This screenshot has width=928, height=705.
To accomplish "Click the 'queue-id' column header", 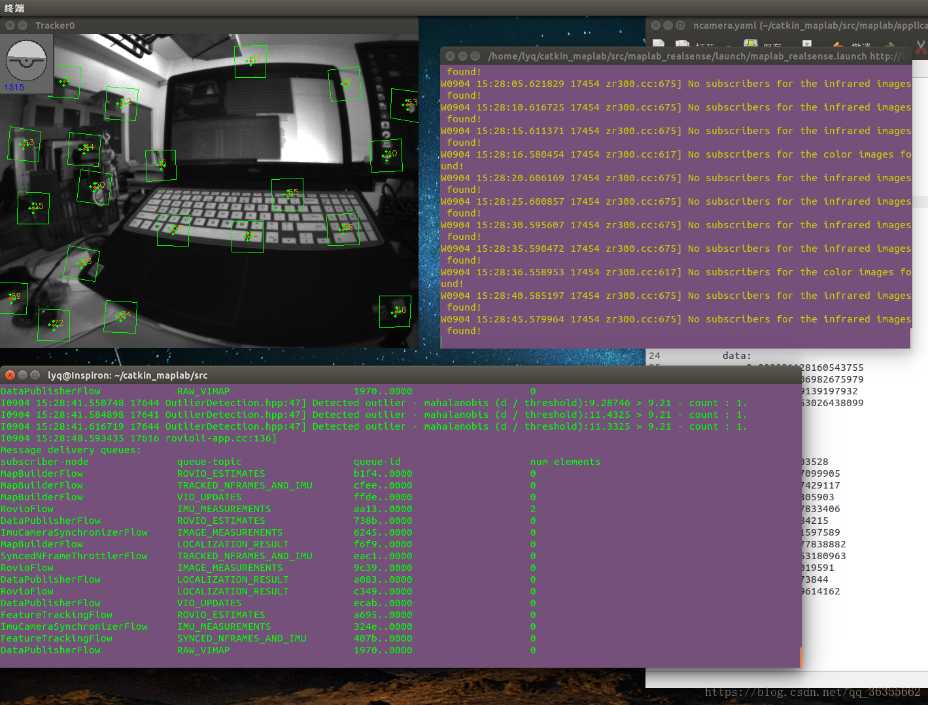I will tap(377, 462).
